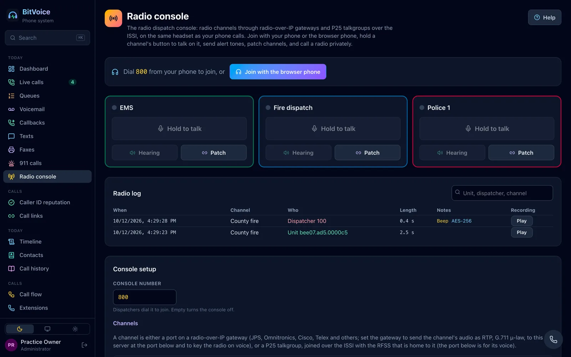
Task: Click the Texts chat bubble icon
Action: 11,136
